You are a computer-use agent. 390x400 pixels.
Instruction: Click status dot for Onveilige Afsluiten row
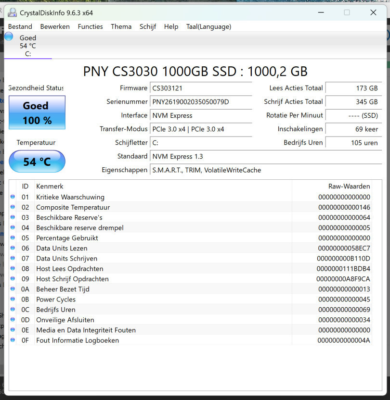[13, 319]
